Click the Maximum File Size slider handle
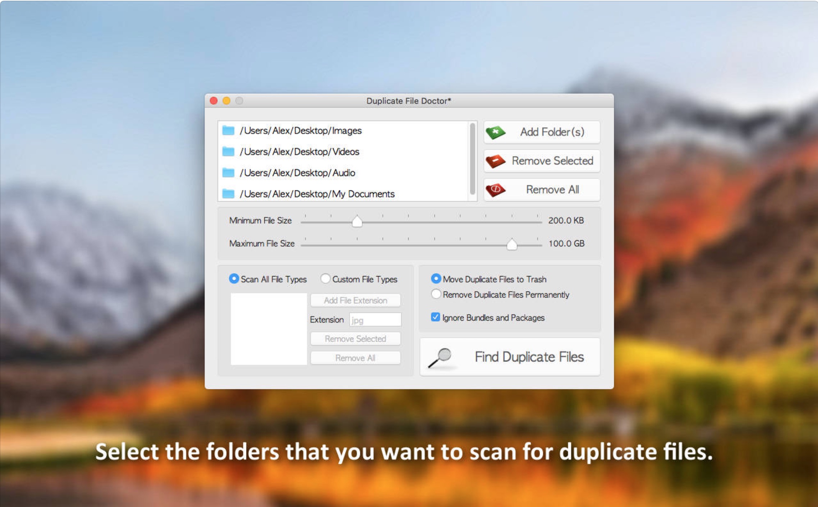This screenshot has width=818, height=507. 511,245
